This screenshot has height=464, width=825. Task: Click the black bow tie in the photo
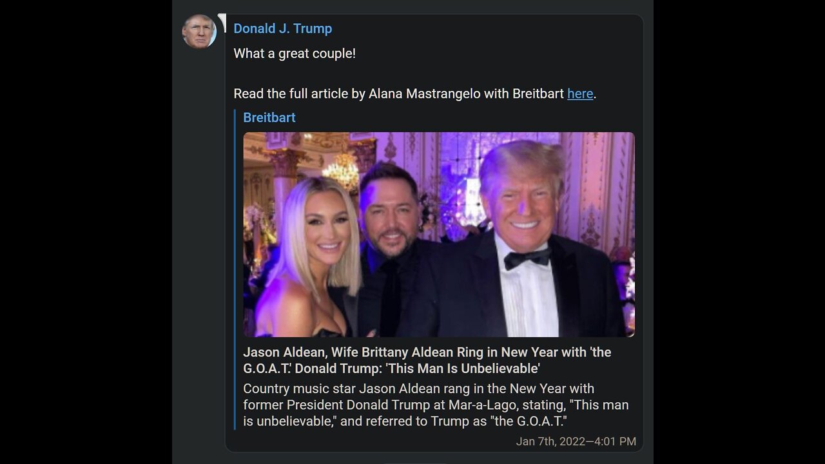point(527,258)
